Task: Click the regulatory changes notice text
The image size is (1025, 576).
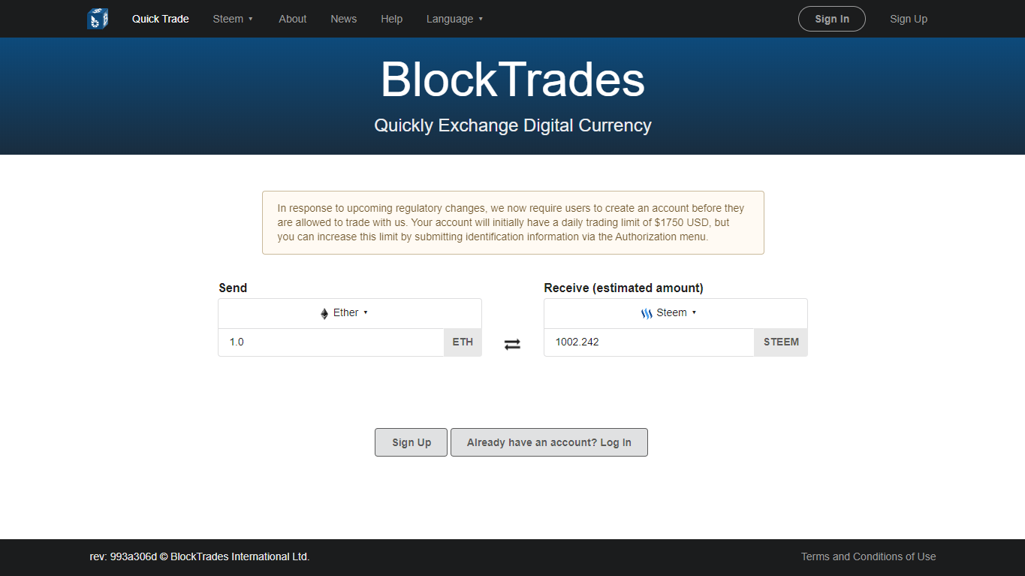Action: tap(513, 222)
